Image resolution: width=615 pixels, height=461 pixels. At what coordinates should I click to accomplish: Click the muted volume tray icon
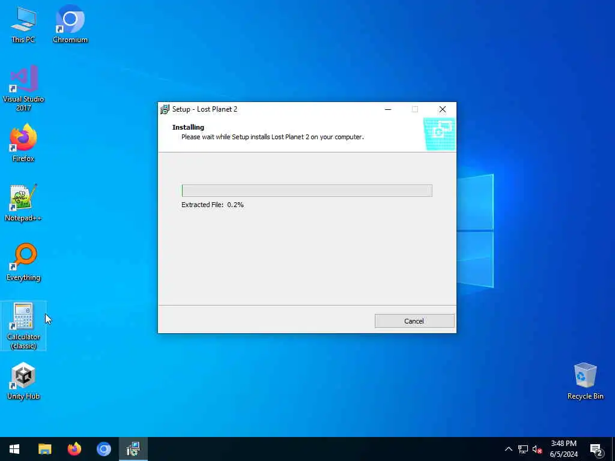pyautogui.click(x=537, y=449)
